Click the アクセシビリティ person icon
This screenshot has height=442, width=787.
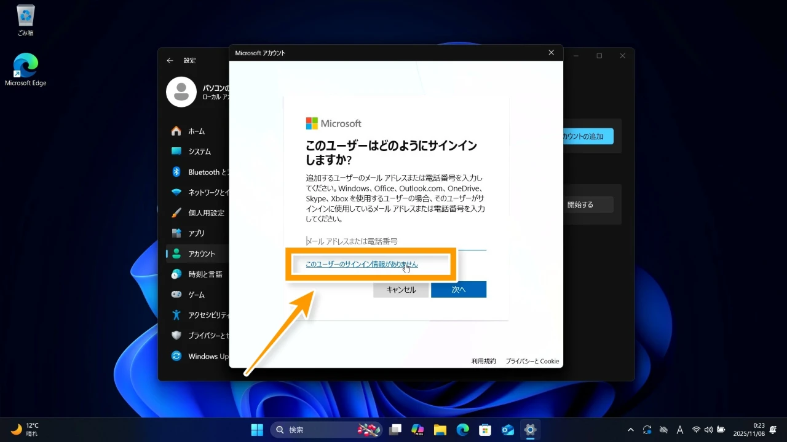(x=176, y=315)
